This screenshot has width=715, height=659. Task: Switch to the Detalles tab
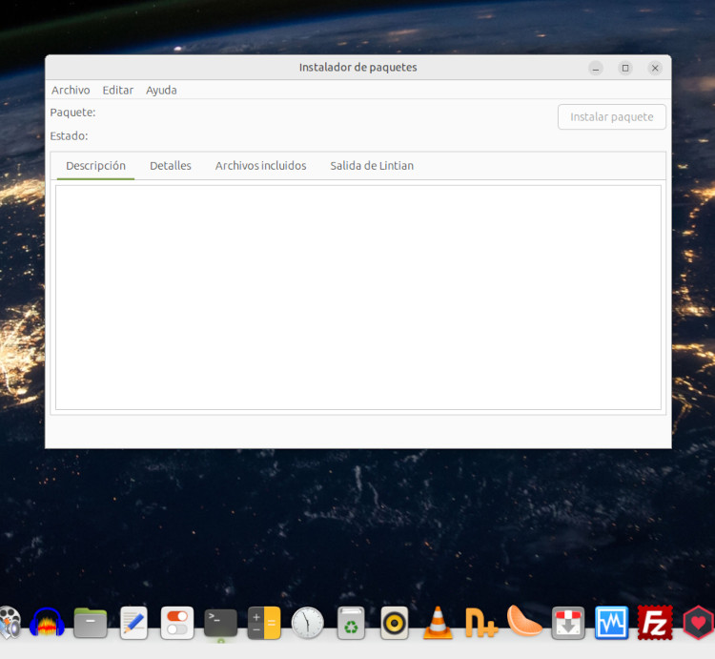click(x=170, y=166)
